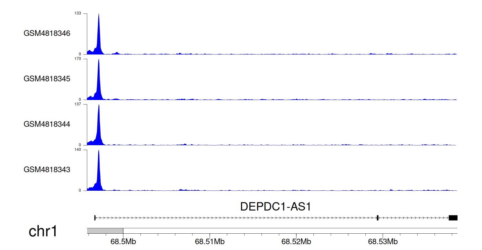Select the GSM4818343 track label

pyautogui.click(x=47, y=169)
